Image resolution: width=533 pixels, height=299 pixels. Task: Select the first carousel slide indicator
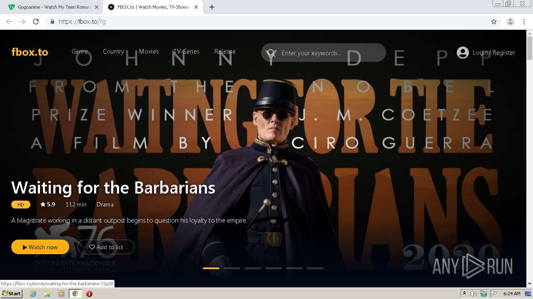click(211, 268)
